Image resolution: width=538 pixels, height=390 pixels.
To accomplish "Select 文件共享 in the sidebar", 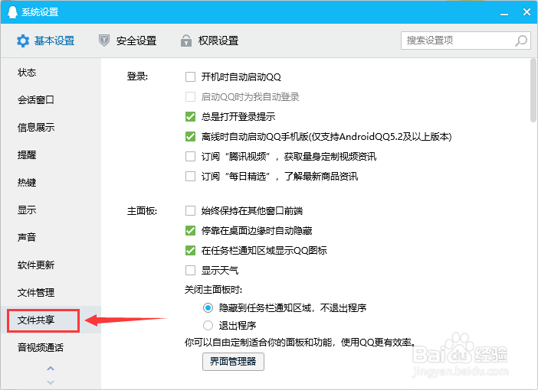I will 36,320.
